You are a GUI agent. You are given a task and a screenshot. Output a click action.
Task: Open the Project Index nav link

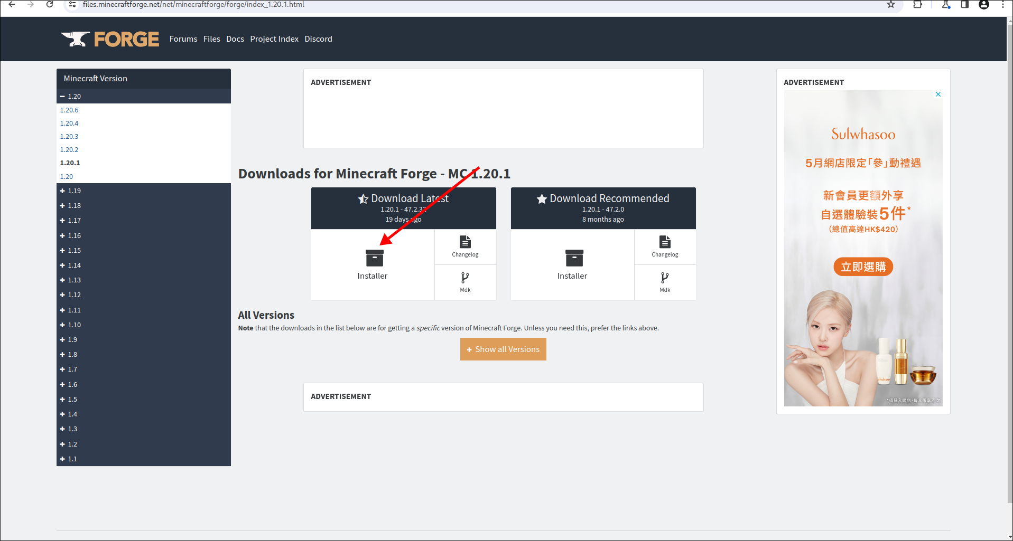coord(274,39)
